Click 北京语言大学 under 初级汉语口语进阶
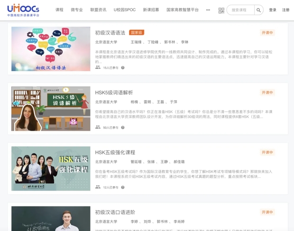Image resolution: width=294 pixels, height=231 pixels. 106,222
